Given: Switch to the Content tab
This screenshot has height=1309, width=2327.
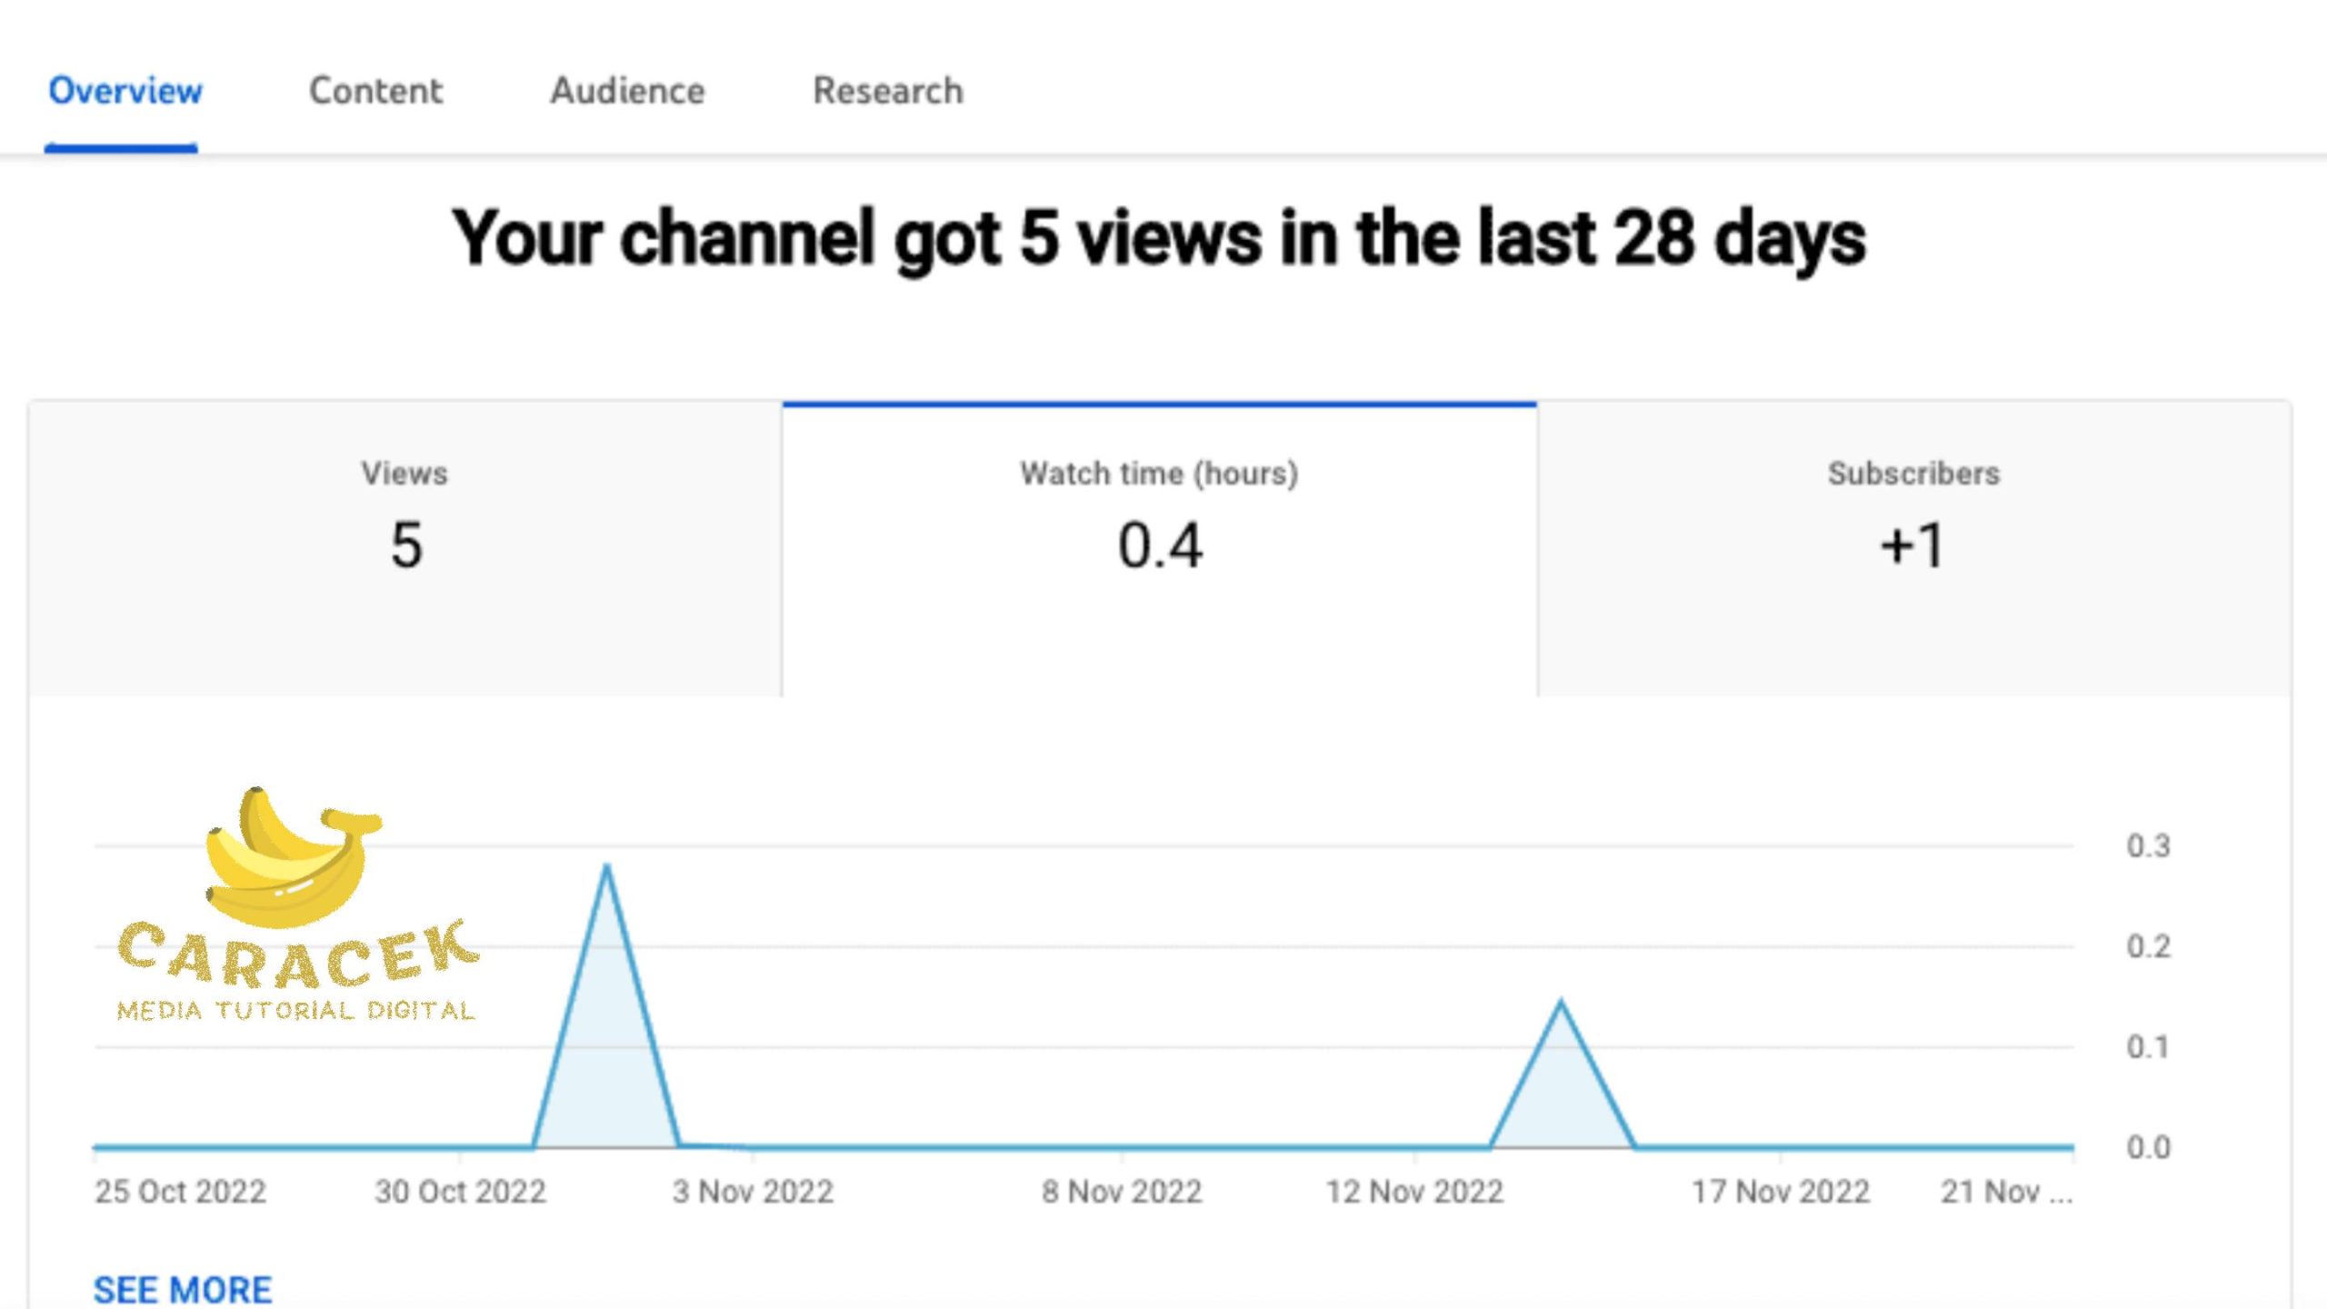Looking at the screenshot, I should point(375,91).
